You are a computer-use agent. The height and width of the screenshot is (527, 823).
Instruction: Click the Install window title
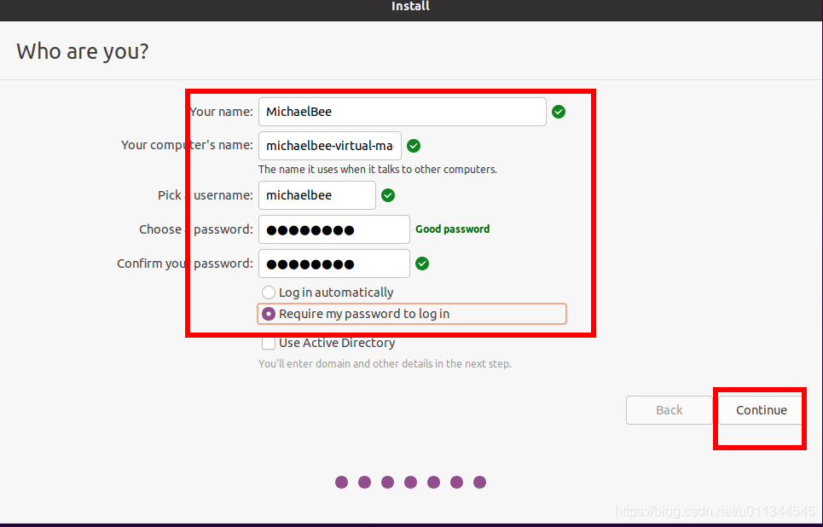tap(410, 6)
